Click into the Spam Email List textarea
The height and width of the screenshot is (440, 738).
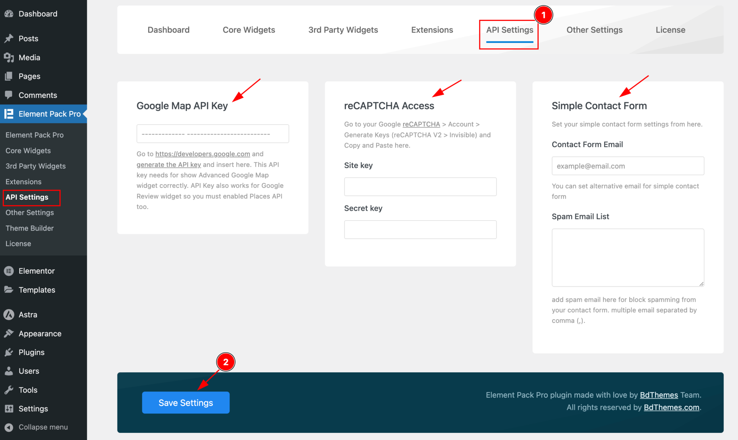point(628,258)
